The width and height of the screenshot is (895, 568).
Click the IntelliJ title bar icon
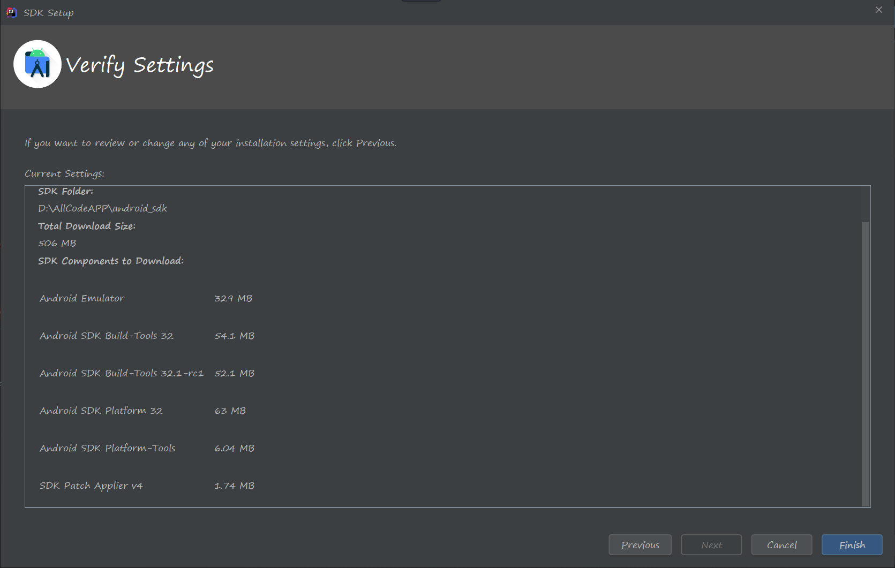(x=11, y=12)
